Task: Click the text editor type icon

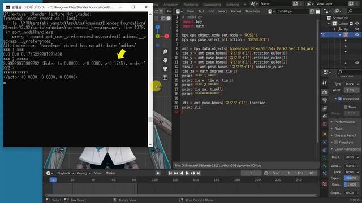Action: [179, 11]
